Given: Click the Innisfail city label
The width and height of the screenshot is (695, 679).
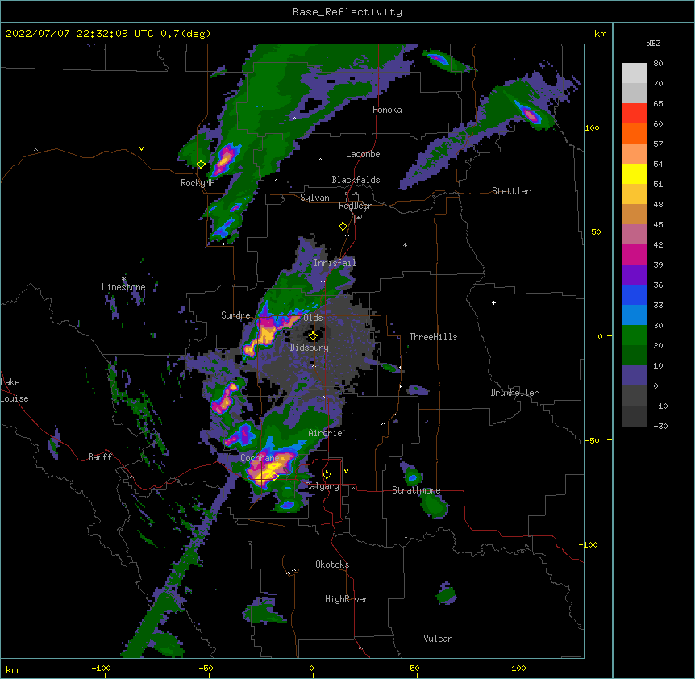Looking at the screenshot, I should 335,263.
